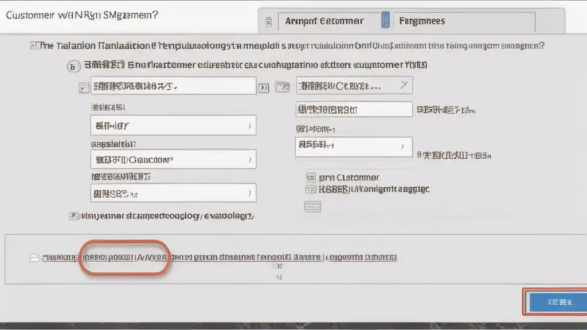Open the underlined link text in the bottom panel

click(220, 257)
